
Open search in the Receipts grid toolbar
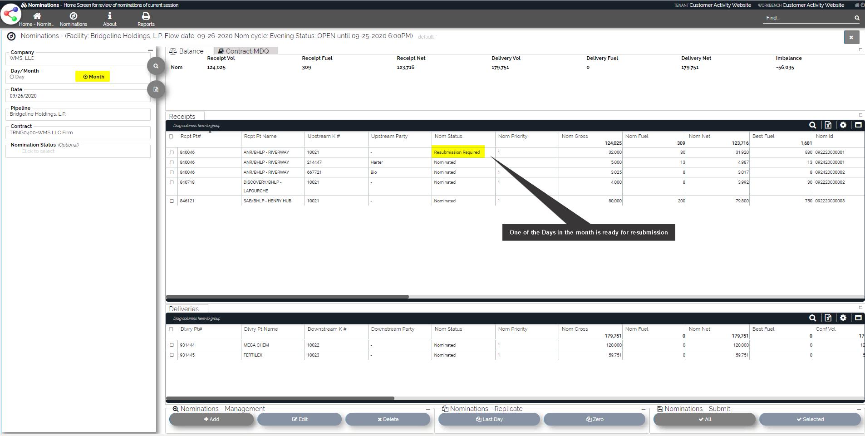pos(812,125)
